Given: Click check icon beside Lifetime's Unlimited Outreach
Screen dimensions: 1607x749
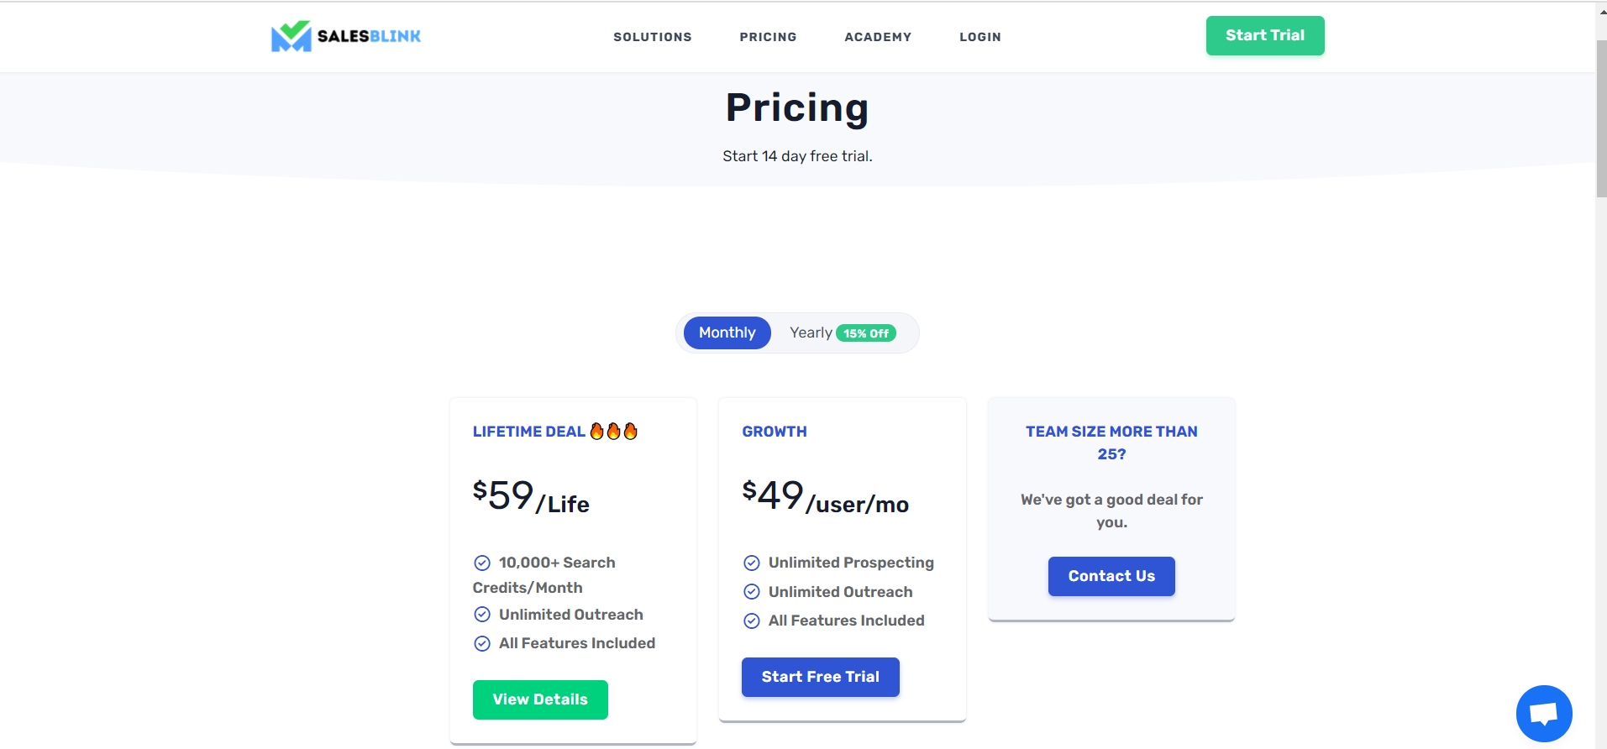Looking at the screenshot, I should pos(482,615).
